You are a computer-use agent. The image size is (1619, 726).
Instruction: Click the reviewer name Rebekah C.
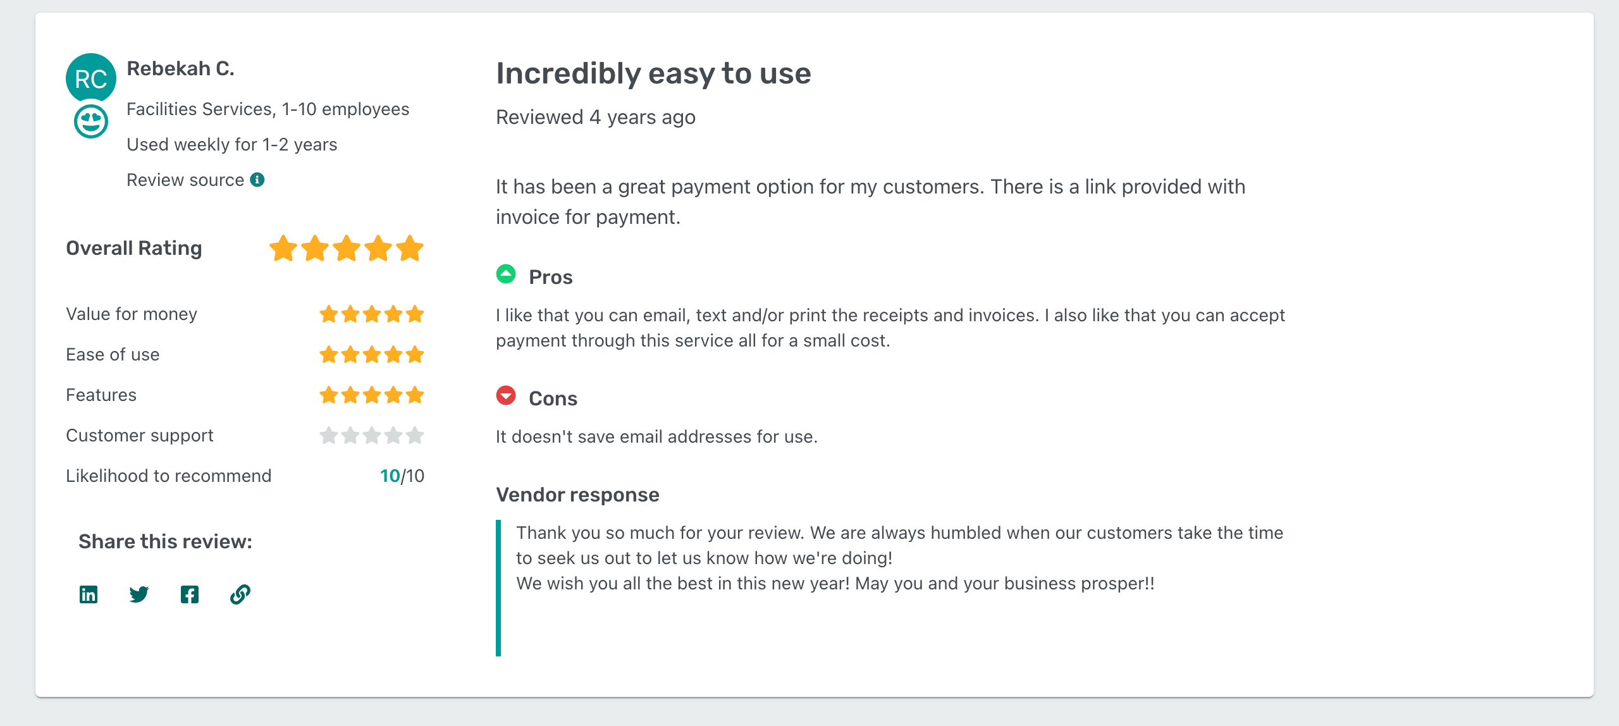181,68
